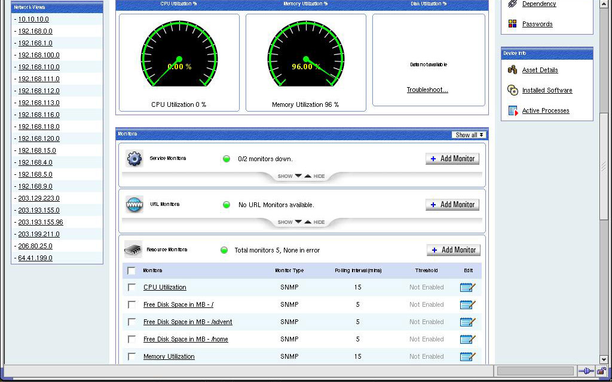Open the Troubleshoot link under Disk Utilization
The image size is (612, 382).
coord(427,90)
